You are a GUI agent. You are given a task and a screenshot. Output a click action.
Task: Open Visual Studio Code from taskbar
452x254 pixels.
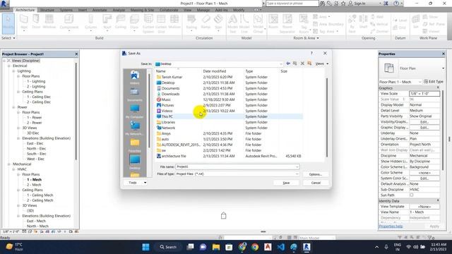tap(280, 247)
